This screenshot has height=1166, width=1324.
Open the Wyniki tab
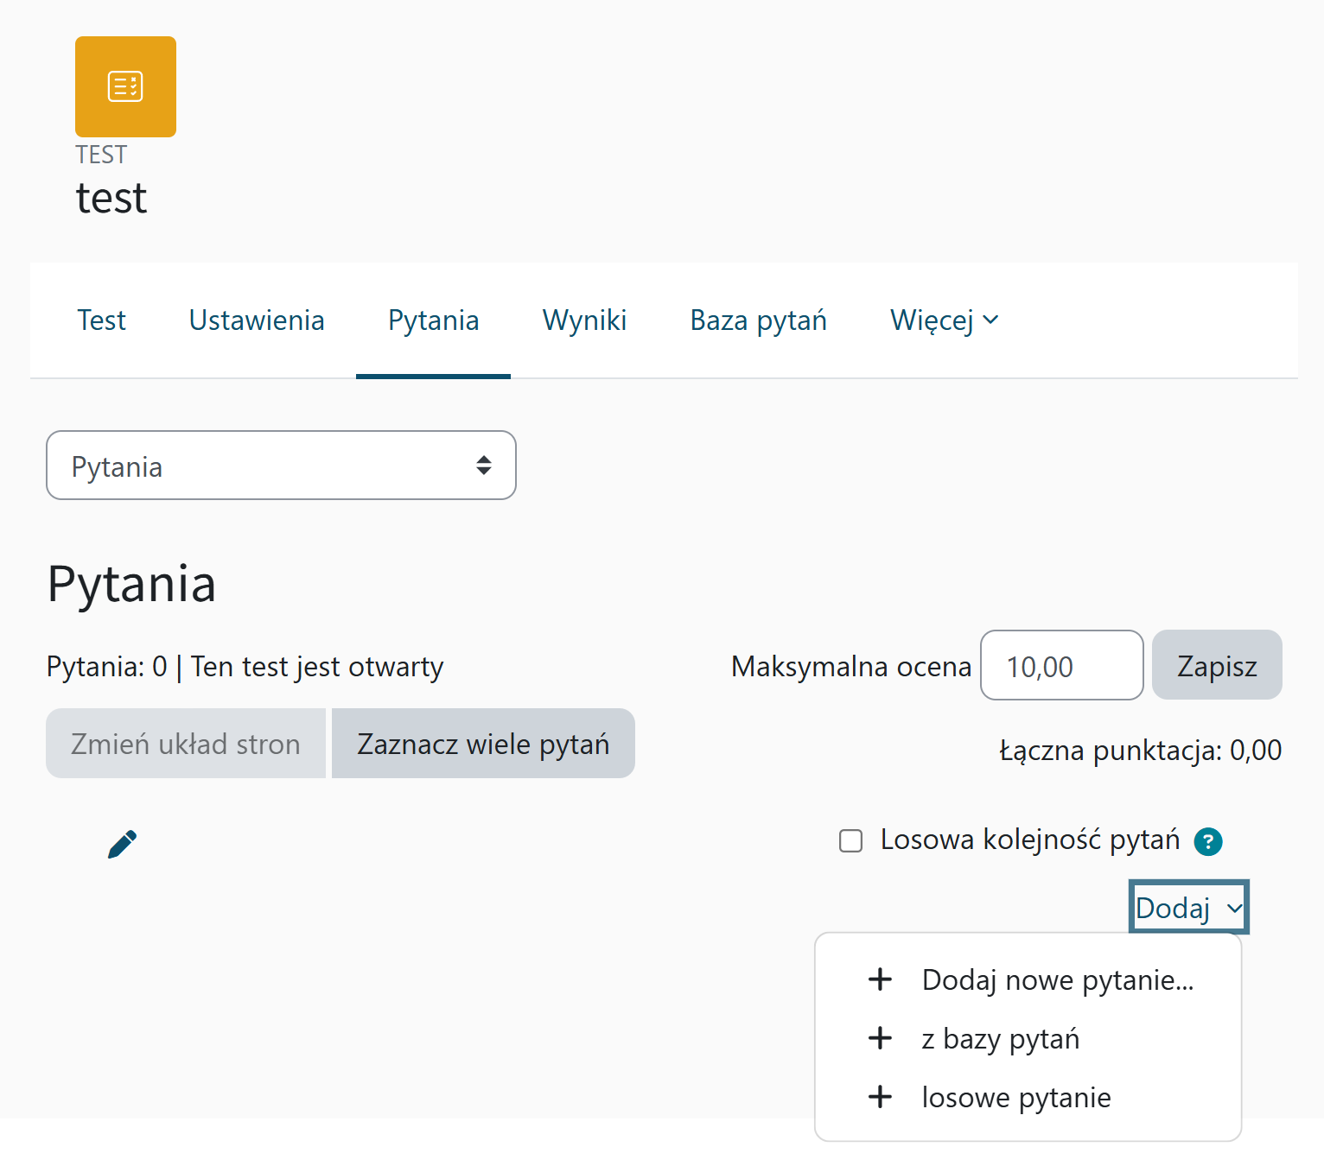tap(584, 320)
